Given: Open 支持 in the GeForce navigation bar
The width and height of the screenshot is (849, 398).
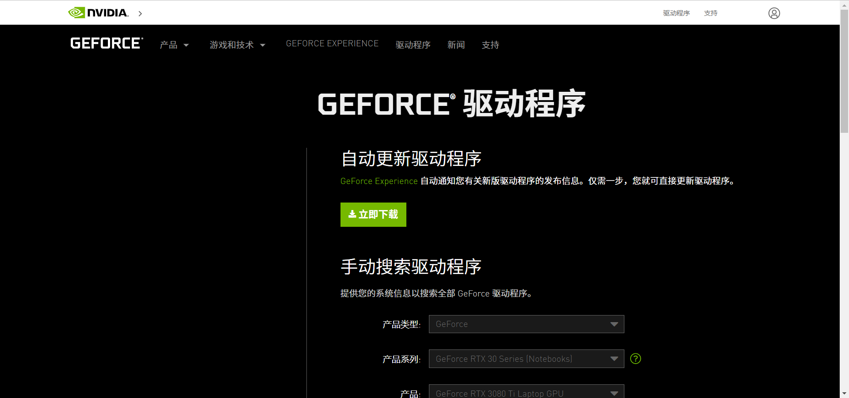Looking at the screenshot, I should pyautogui.click(x=490, y=45).
